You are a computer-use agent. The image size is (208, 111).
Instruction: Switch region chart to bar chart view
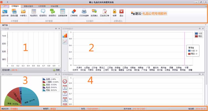(x=65, y=36)
